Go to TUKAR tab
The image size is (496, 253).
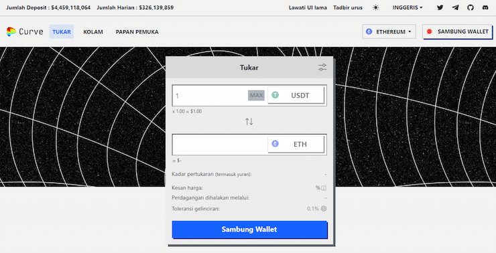point(62,31)
